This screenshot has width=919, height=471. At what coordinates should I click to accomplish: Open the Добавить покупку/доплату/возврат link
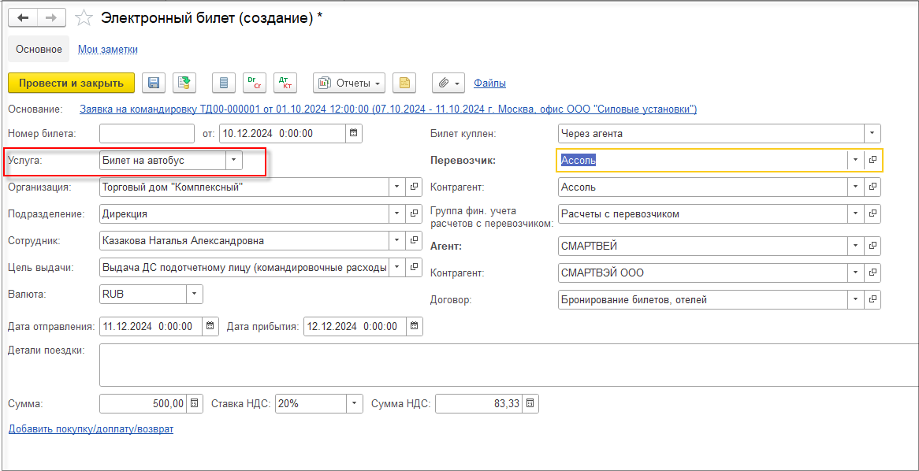tap(91, 429)
